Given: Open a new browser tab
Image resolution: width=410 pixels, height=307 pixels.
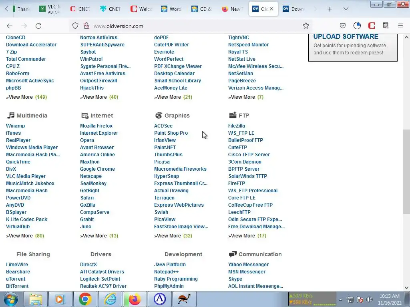Looking at the screenshot, I should [330, 9].
